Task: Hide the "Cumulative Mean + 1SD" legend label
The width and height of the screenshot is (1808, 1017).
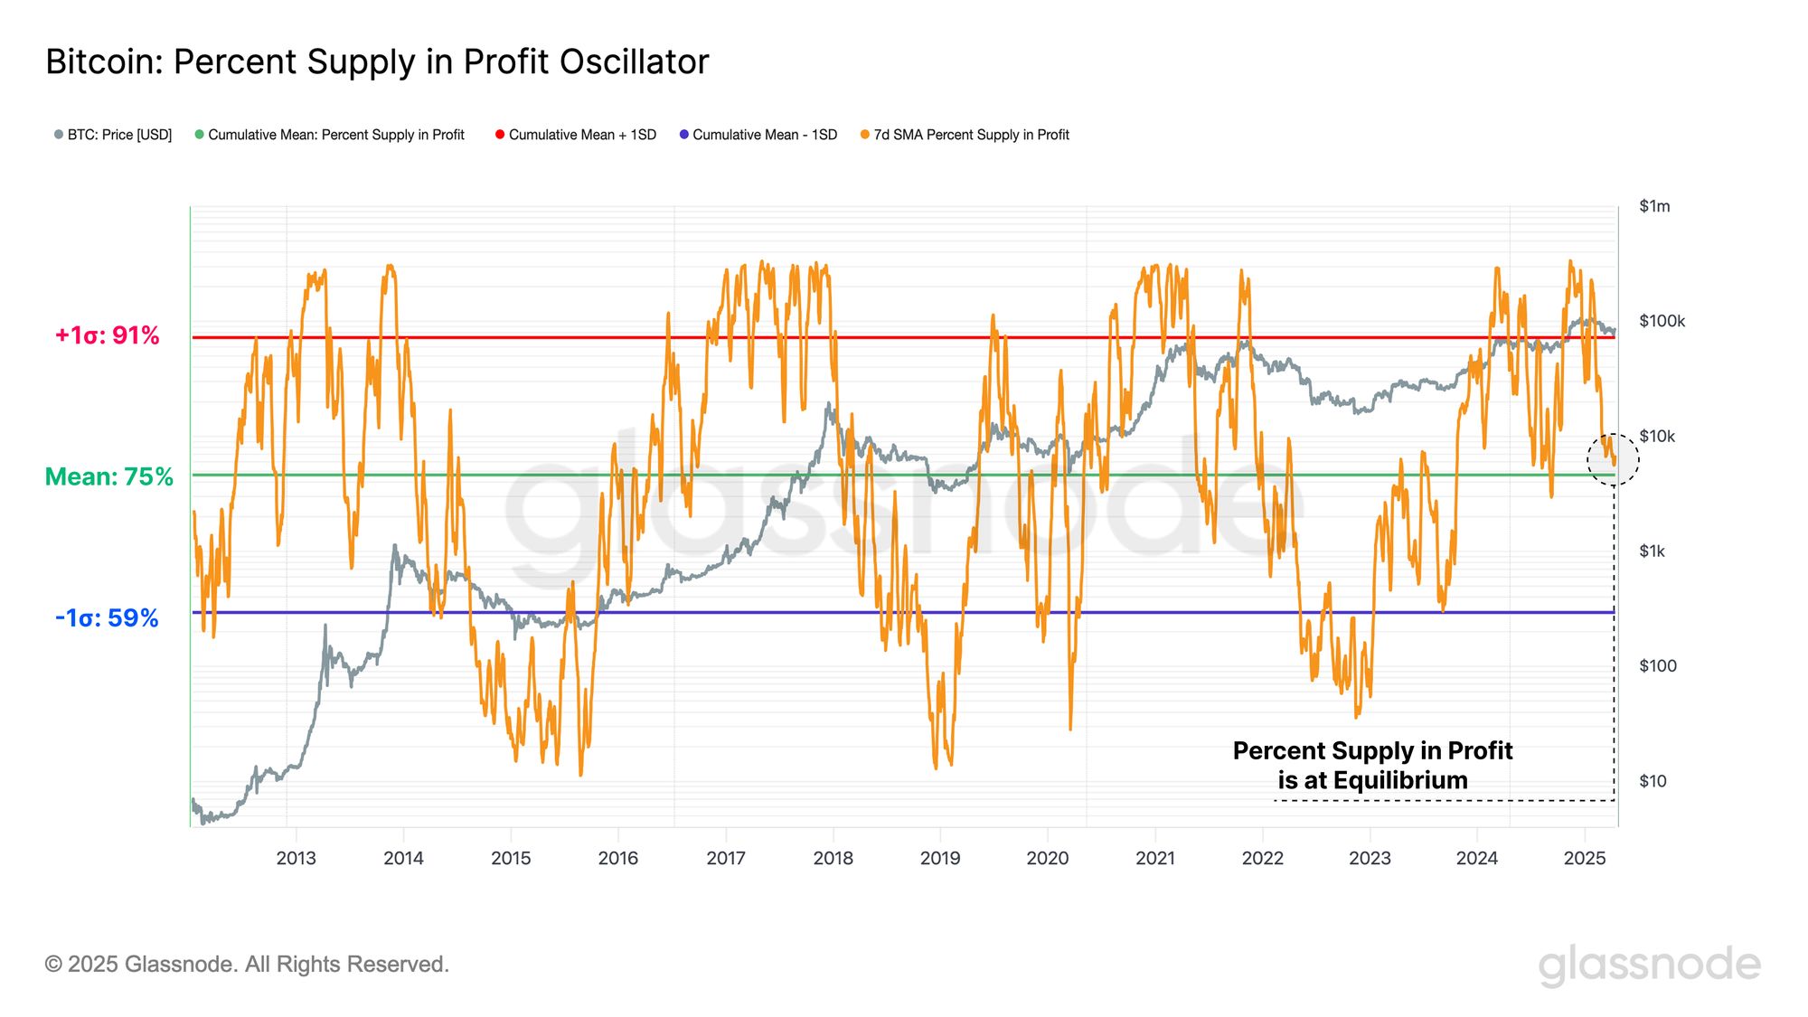Action: click(582, 135)
